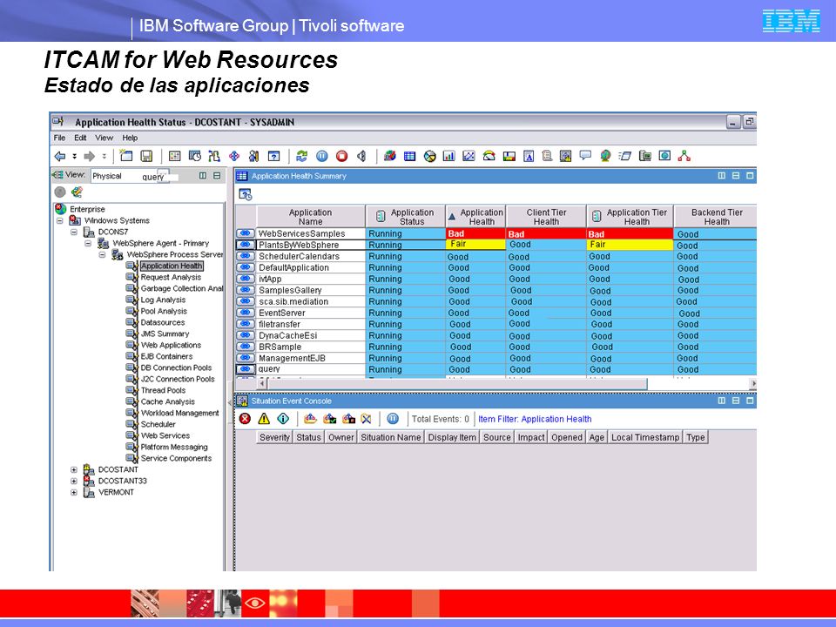Collapse the WebSphere Process Server node

[102, 255]
